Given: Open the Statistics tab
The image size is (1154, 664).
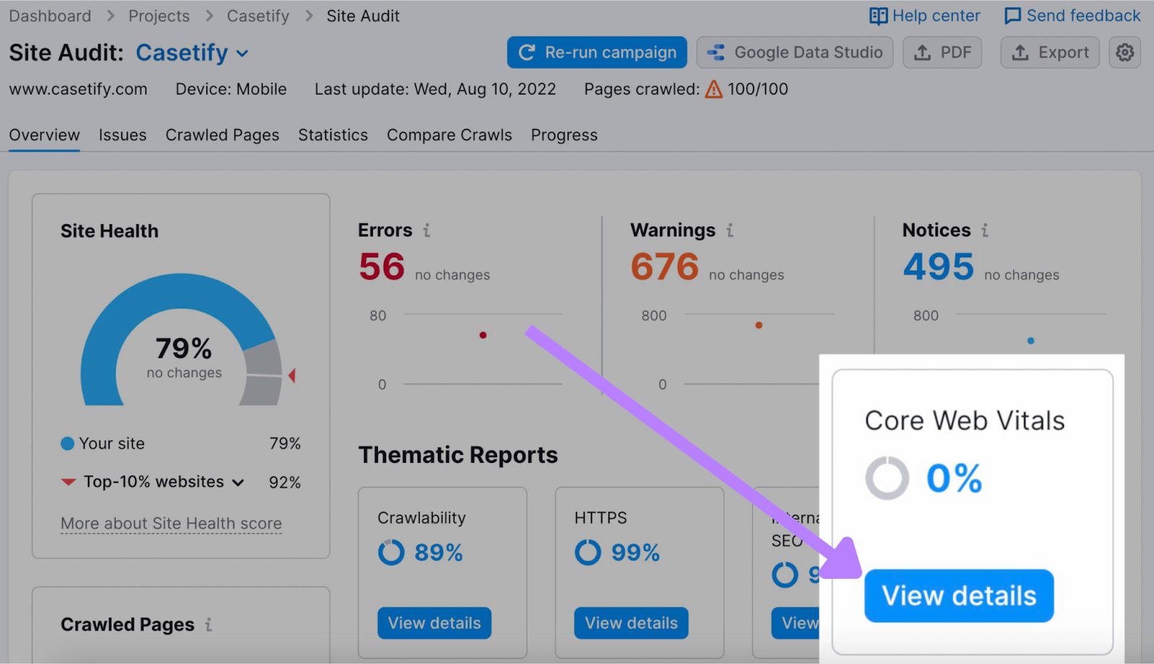Looking at the screenshot, I should tap(333, 136).
